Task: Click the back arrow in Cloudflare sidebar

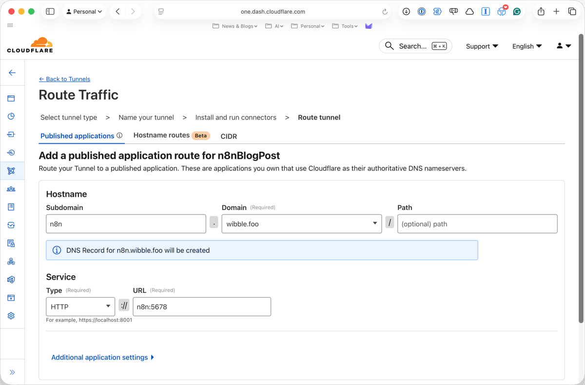Action: click(12, 73)
